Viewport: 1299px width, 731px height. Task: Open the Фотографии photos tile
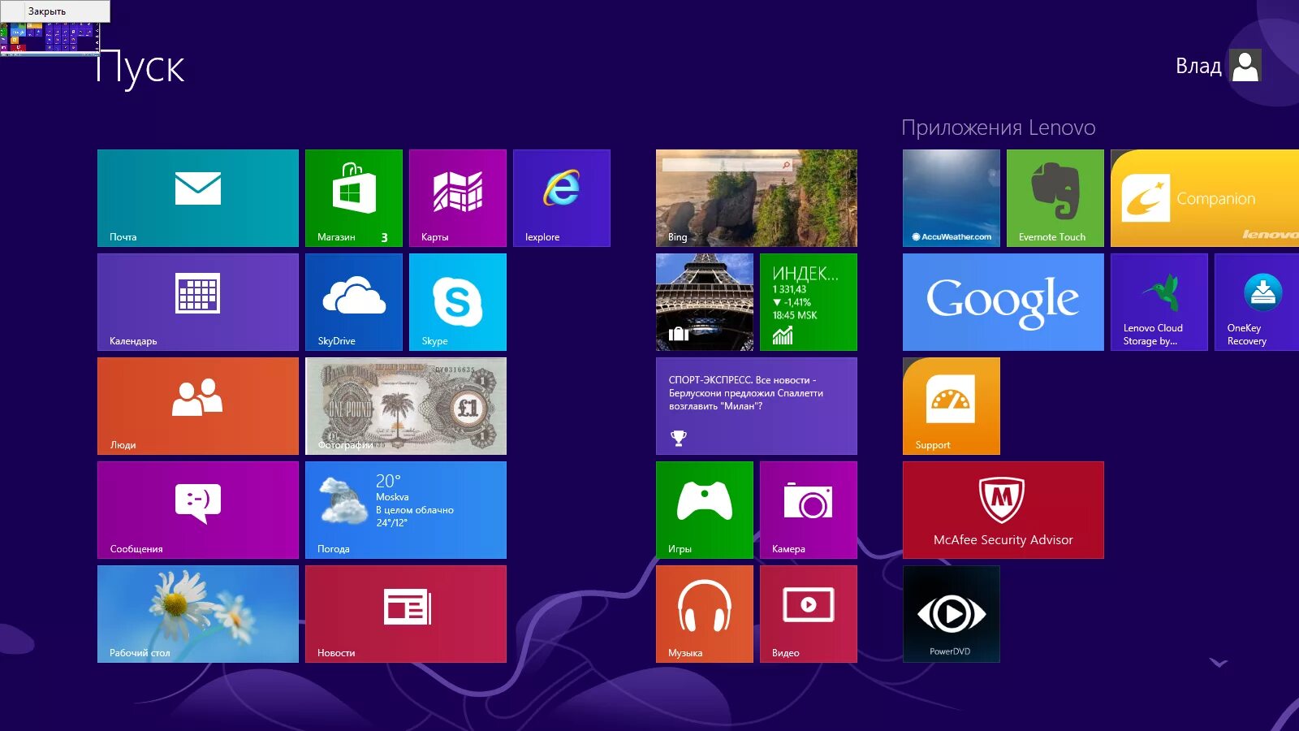click(x=406, y=406)
